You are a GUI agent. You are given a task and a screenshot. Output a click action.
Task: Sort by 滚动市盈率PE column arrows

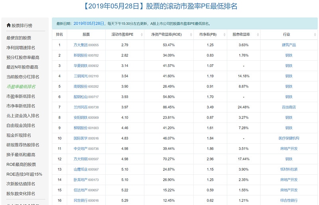coord(142,35)
